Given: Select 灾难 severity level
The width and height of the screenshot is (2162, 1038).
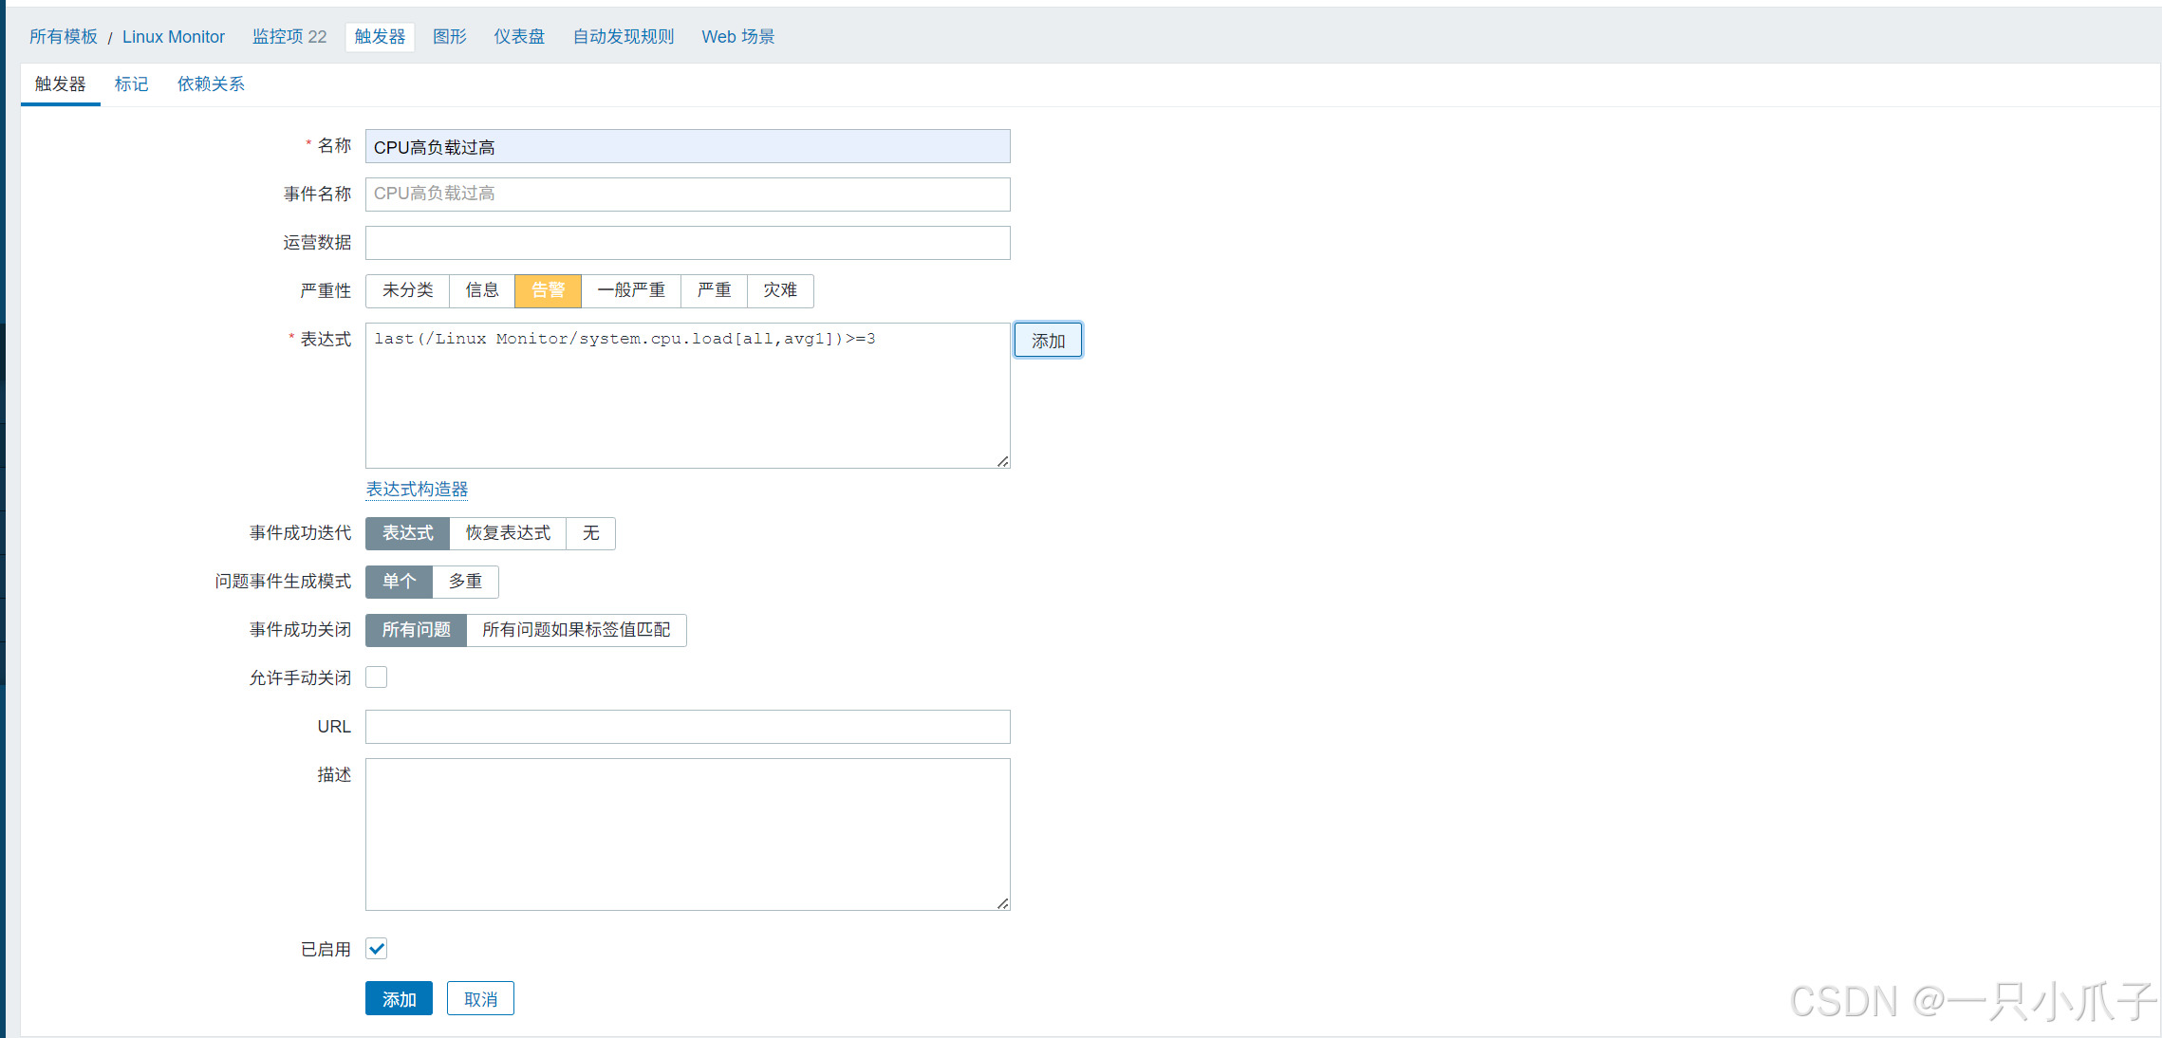Looking at the screenshot, I should point(780,290).
